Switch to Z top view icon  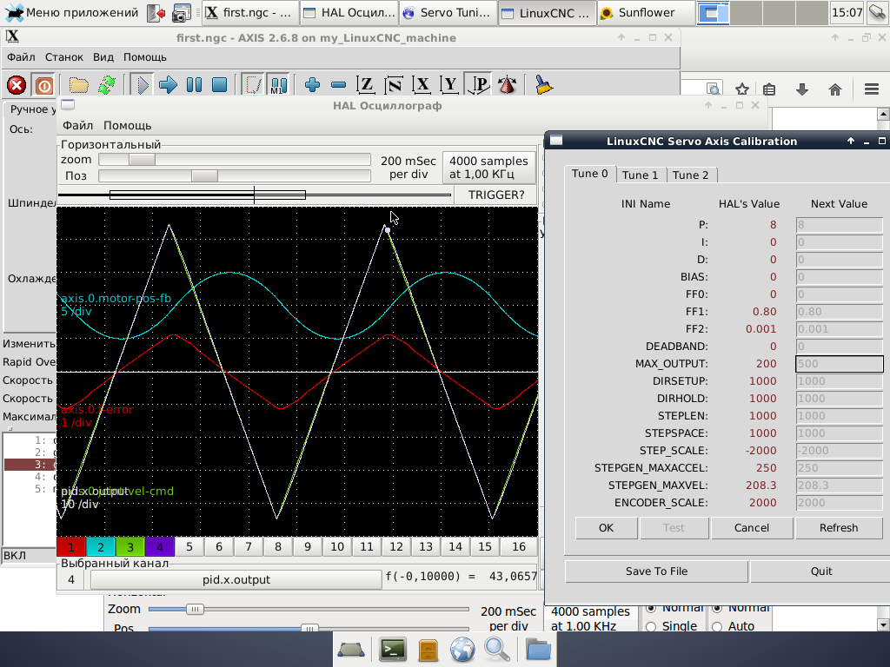[x=367, y=85]
